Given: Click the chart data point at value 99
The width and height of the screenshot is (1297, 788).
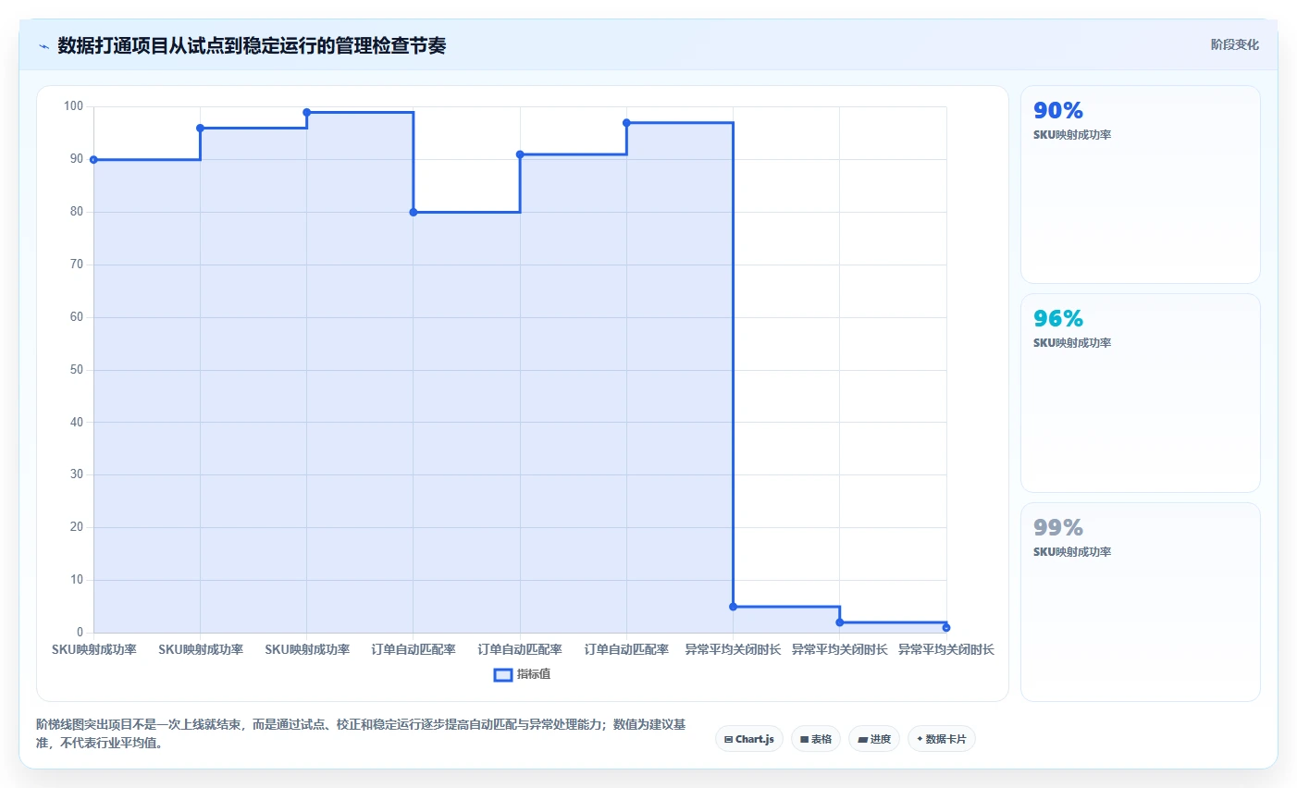Looking at the screenshot, I should coord(307,113).
